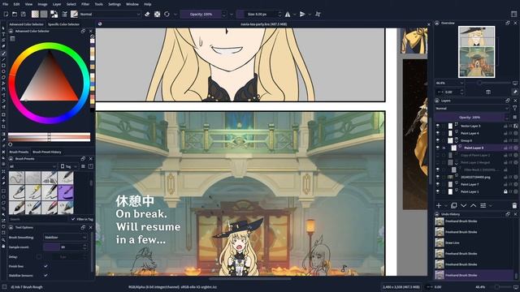This screenshot has width=520, height=292.
Task: Click the highlighted purple brush preset thumbnail
Action: 66,193
